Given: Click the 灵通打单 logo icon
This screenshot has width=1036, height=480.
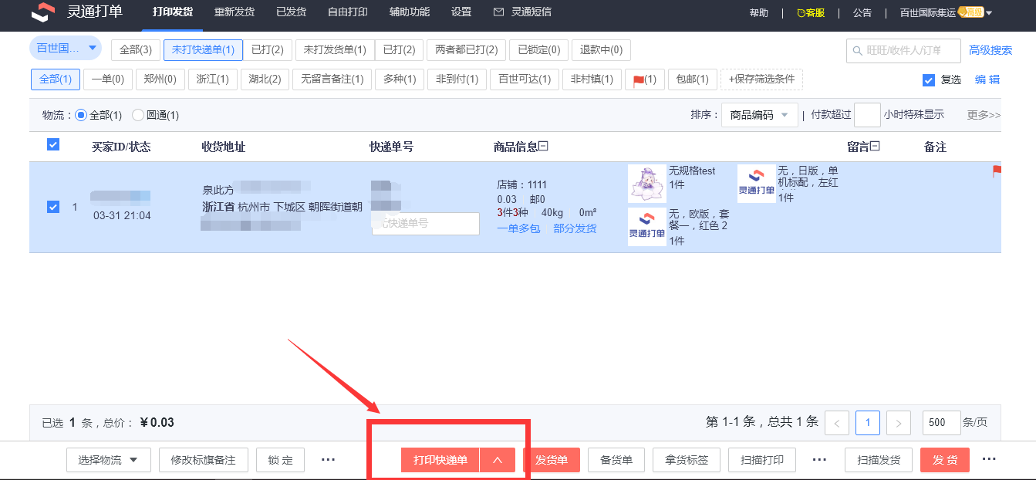Looking at the screenshot, I should click(43, 12).
